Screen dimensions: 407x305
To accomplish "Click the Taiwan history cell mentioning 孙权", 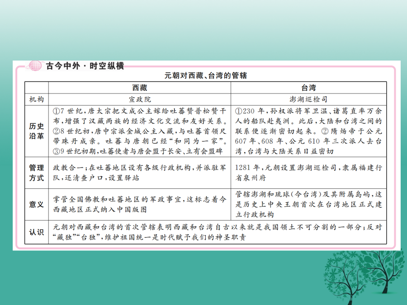I will (x=308, y=131).
